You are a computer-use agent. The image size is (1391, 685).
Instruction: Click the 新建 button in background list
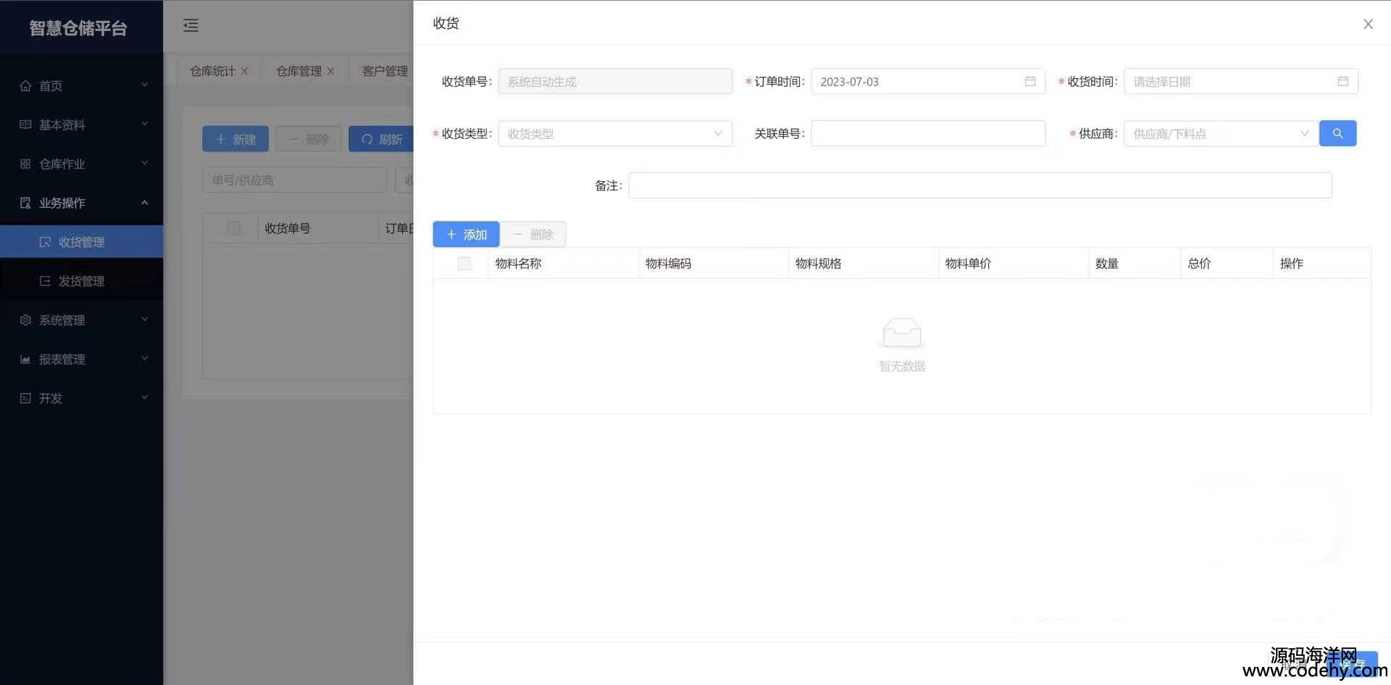(x=235, y=139)
